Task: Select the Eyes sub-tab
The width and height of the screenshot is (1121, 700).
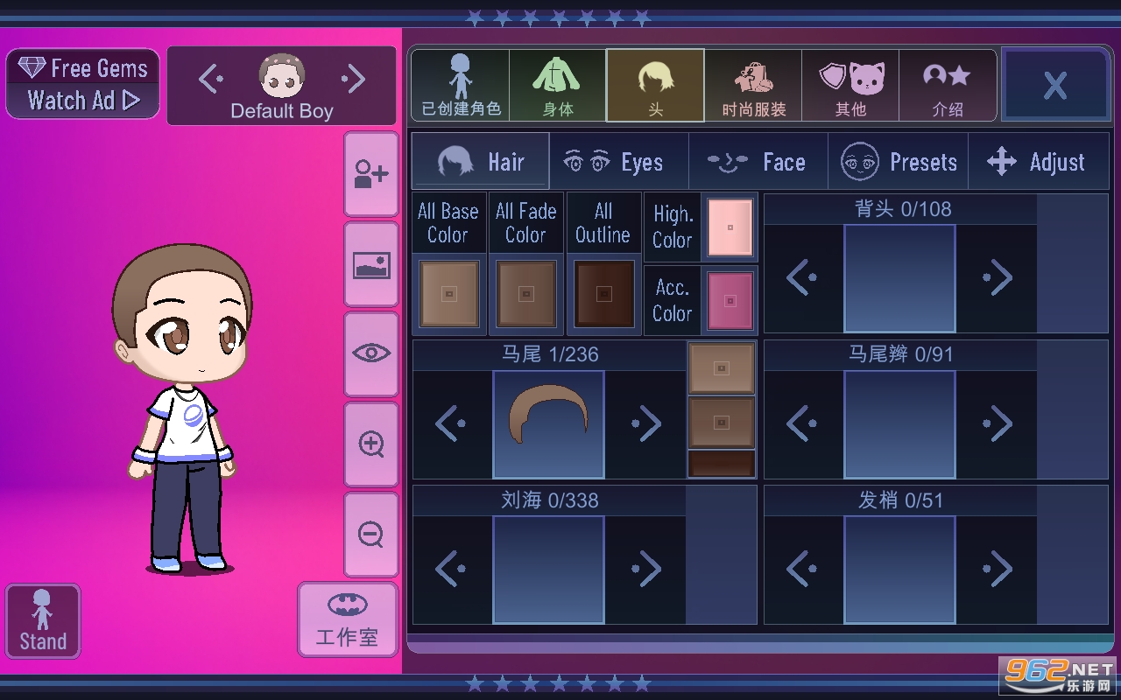Action: coord(619,162)
